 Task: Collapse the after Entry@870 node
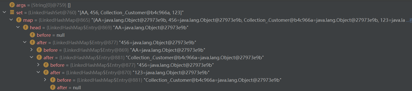click(x=38, y=72)
